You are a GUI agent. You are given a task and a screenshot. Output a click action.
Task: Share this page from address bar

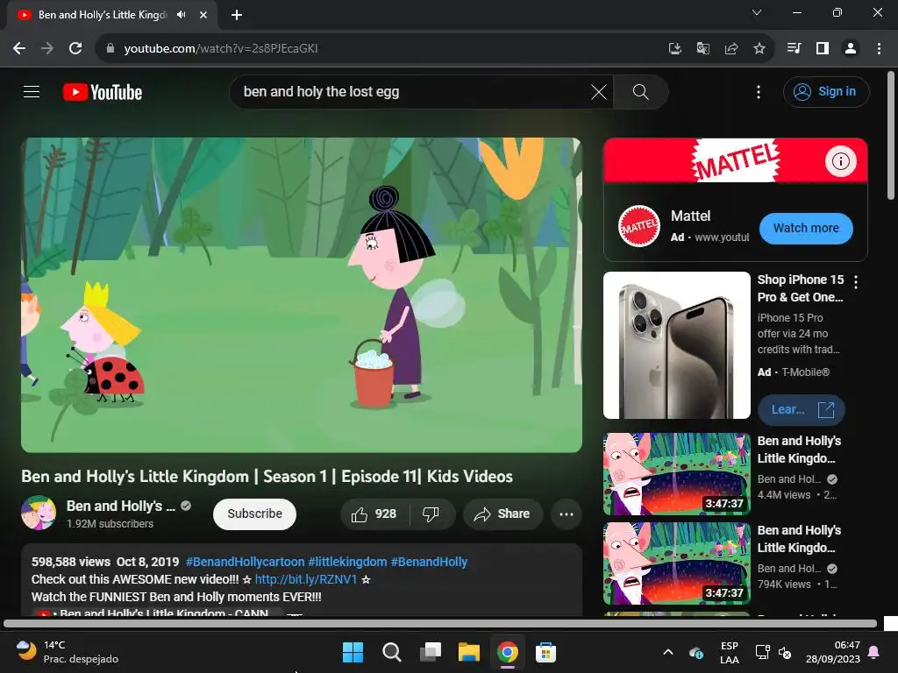(x=731, y=49)
